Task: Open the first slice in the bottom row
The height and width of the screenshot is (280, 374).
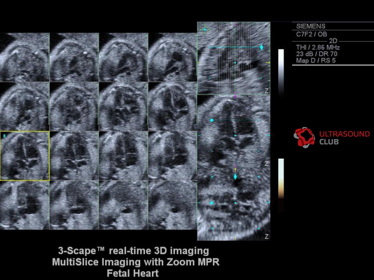Action: 25,205
